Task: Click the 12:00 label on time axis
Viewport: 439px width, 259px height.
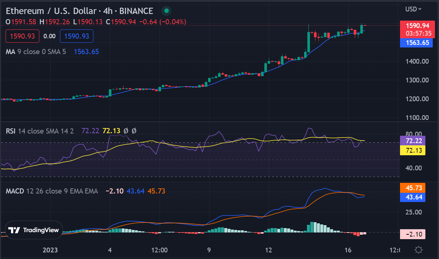Action: (159, 250)
